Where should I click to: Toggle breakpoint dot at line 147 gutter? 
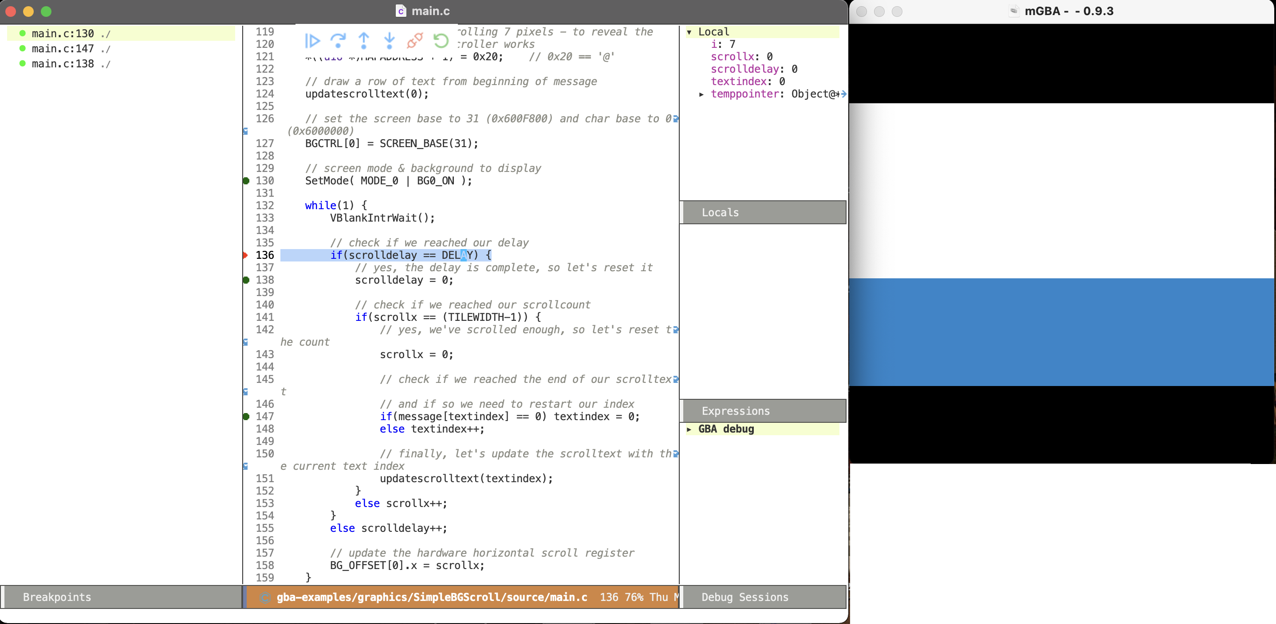coord(246,417)
